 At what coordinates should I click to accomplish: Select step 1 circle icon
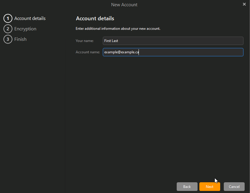pyautogui.click(x=8, y=18)
